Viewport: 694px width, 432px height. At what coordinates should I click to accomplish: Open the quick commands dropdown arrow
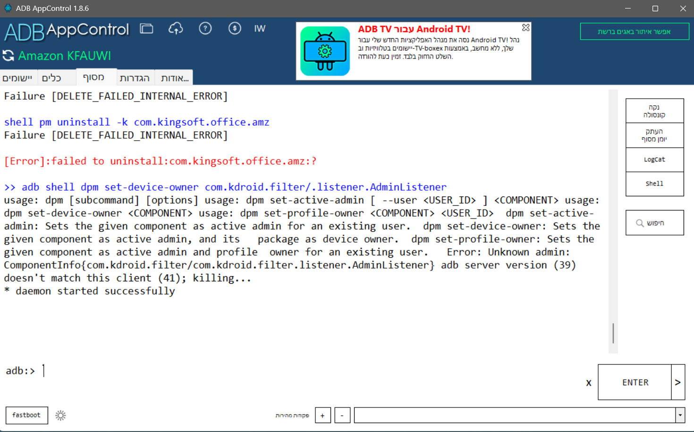coord(680,415)
